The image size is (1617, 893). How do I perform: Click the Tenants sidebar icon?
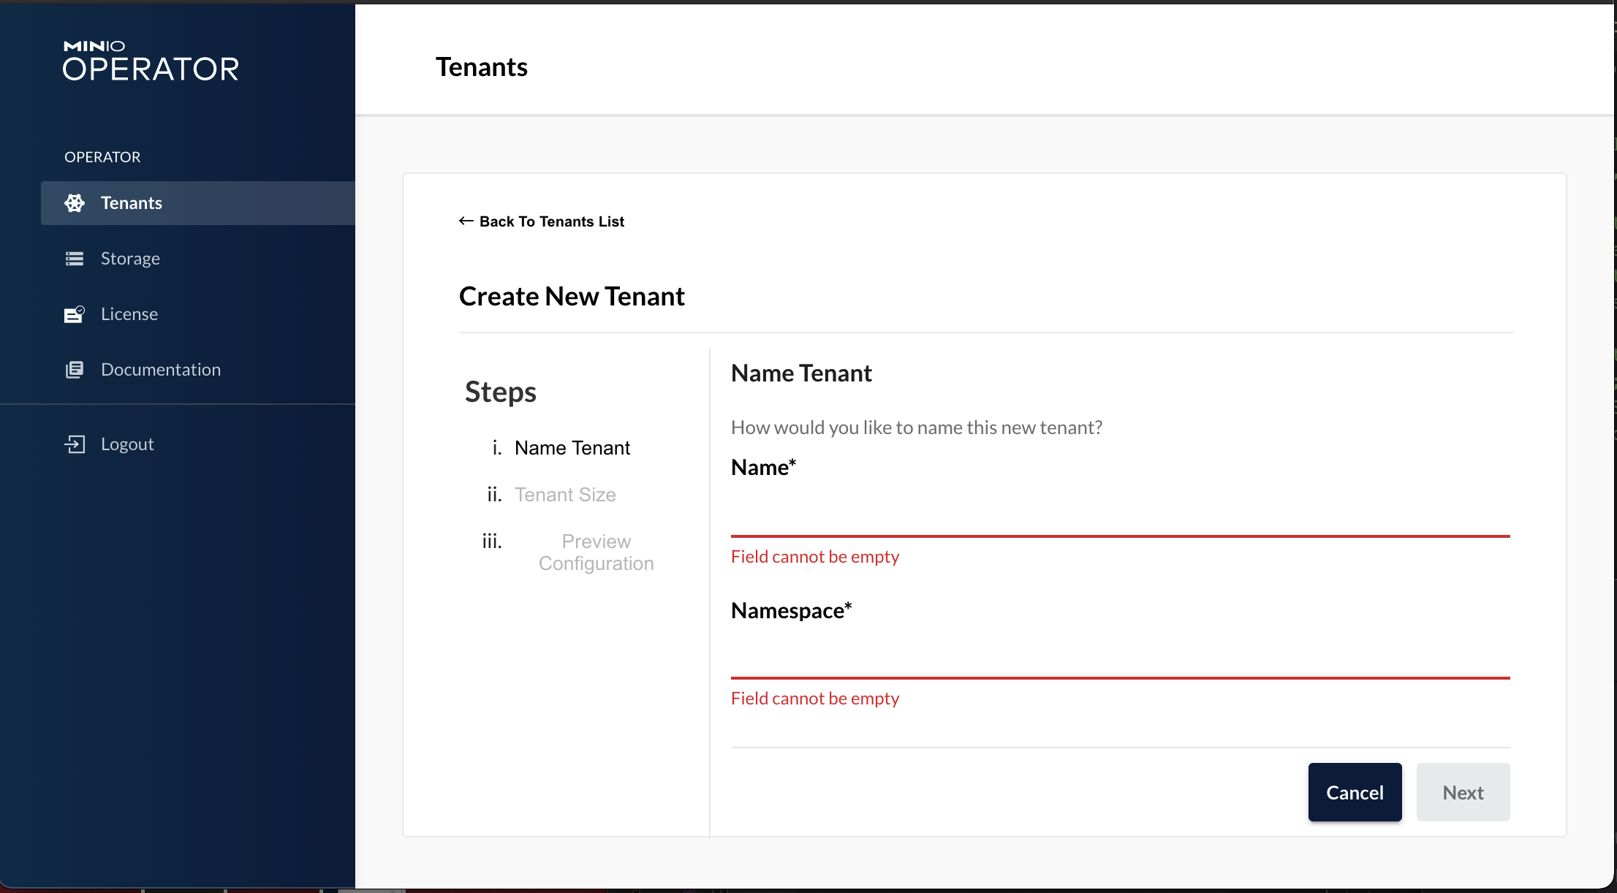click(x=75, y=203)
